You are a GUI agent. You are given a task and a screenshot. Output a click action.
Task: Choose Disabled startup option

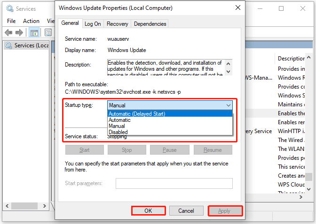click(x=170, y=132)
